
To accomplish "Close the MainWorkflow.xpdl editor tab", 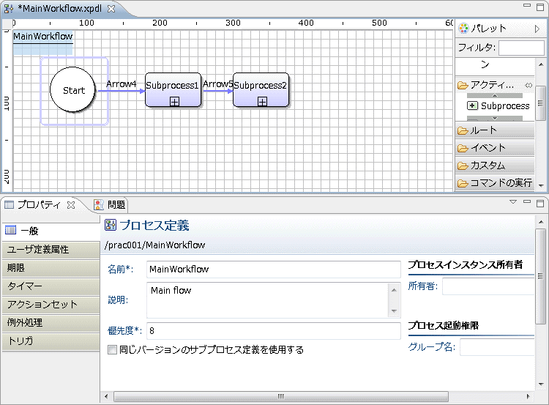I will point(111,9).
